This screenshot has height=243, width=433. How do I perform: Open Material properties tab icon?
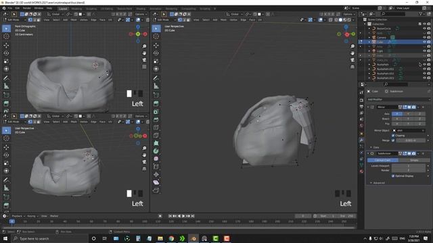click(361, 171)
